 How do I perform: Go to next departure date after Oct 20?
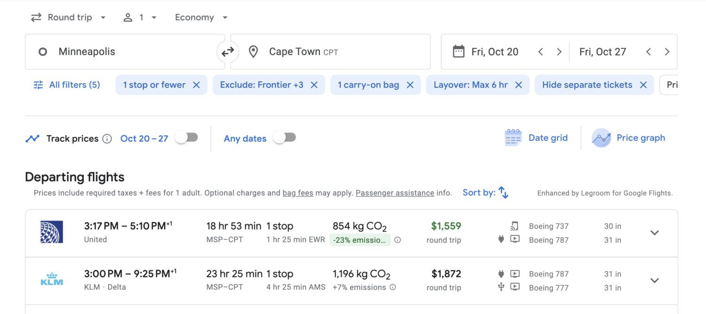(x=559, y=52)
